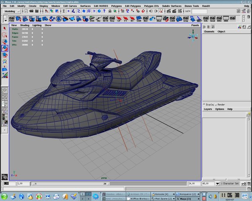
Task: Open viewport Panels menu
Action: tap(195, 25)
